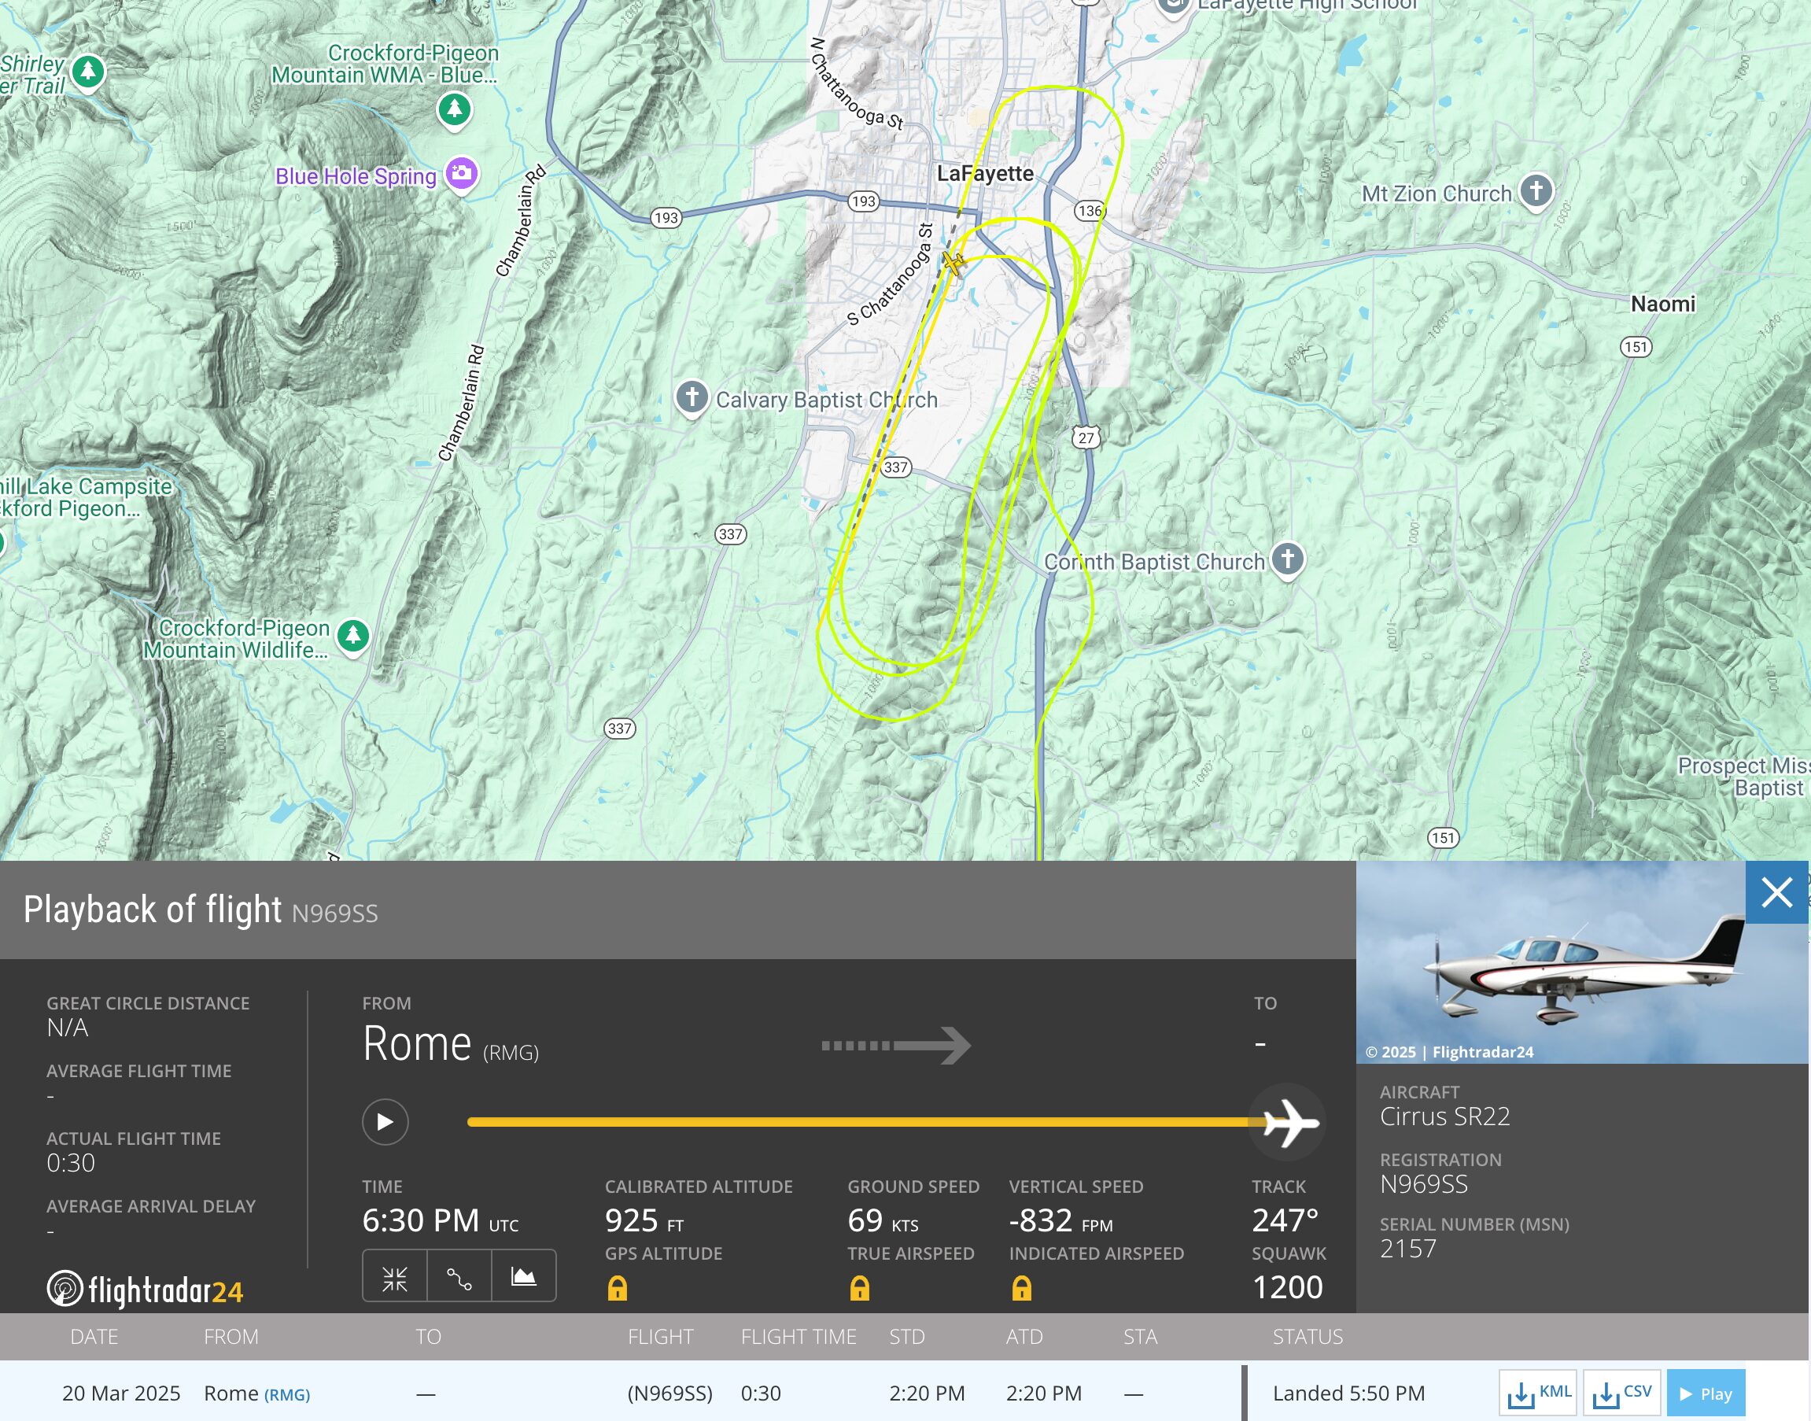1811x1421 pixels.
Task: Click the center-map collapse arrows icon
Action: (x=394, y=1276)
